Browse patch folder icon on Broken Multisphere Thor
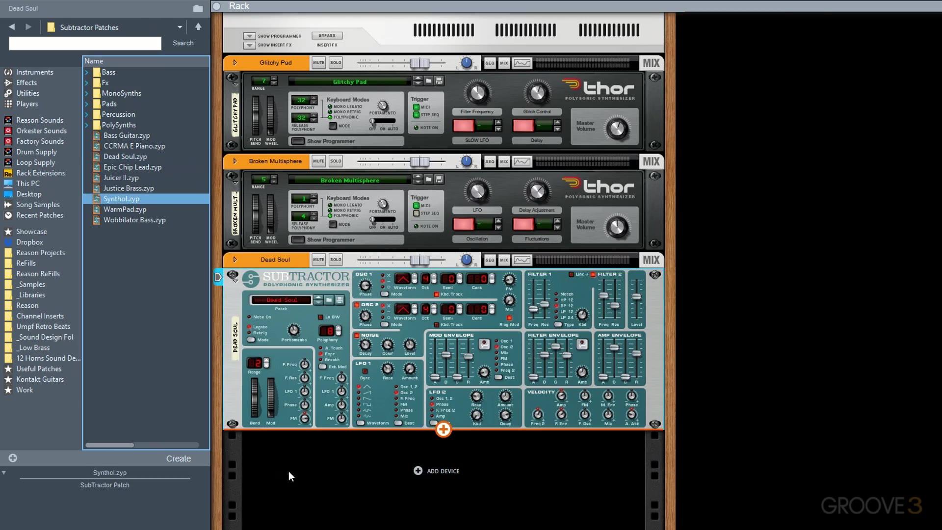The image size is (942, 530). (x=428, y=180)
